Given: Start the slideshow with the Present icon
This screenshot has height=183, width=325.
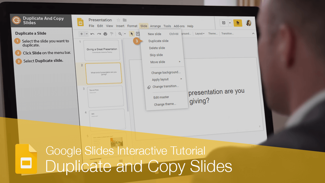Looking at the screenshot, I should (x=224, y=23).
